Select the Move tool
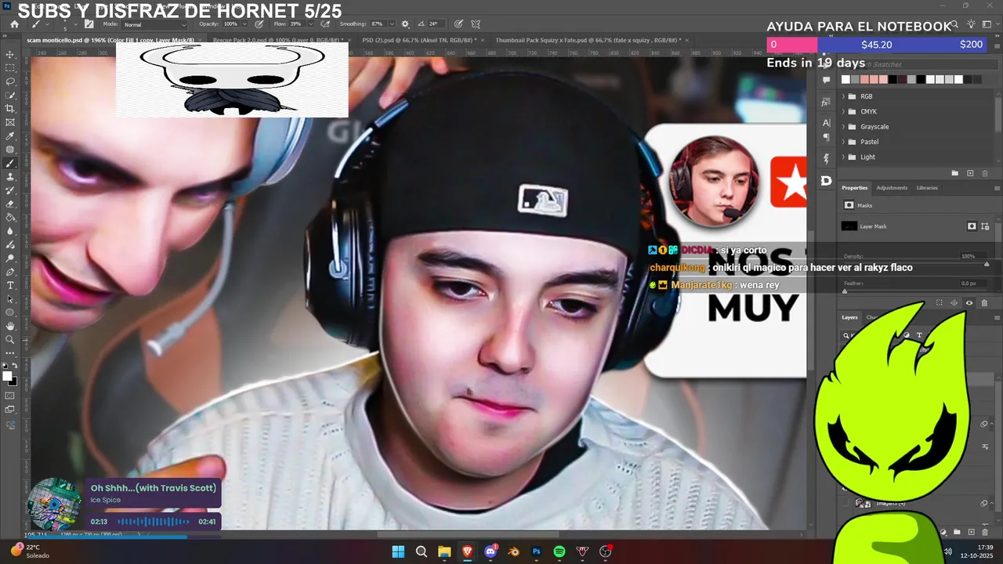 10,55
